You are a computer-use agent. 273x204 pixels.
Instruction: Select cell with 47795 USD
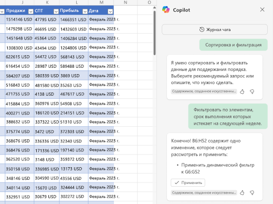click(x=47, y=19)
